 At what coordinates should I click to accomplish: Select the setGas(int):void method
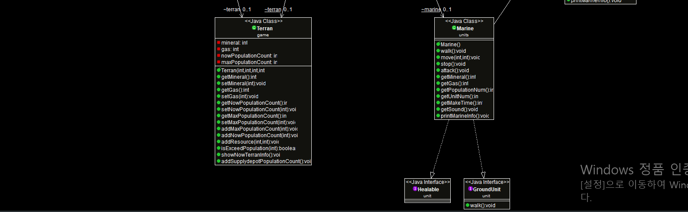[239, 96]
